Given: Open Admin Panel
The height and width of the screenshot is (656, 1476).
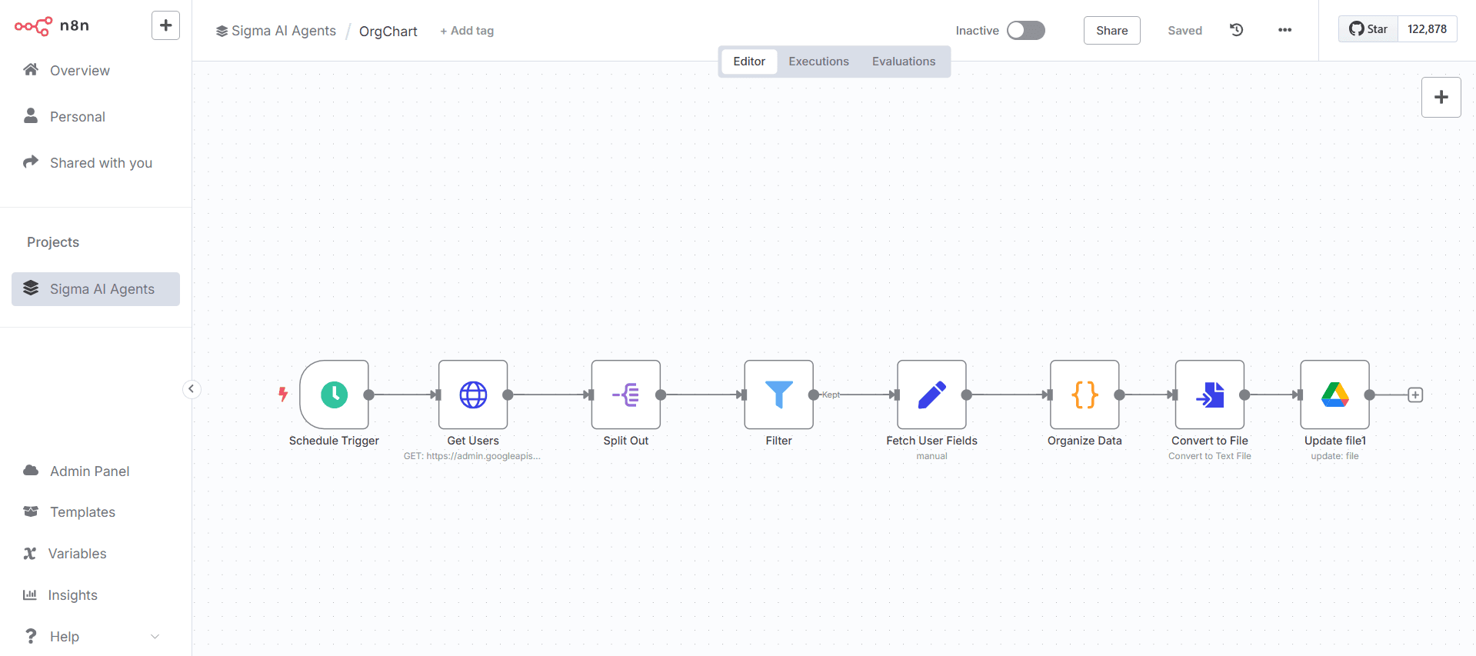Looking at the screenshot, I should tap(95, 471).
